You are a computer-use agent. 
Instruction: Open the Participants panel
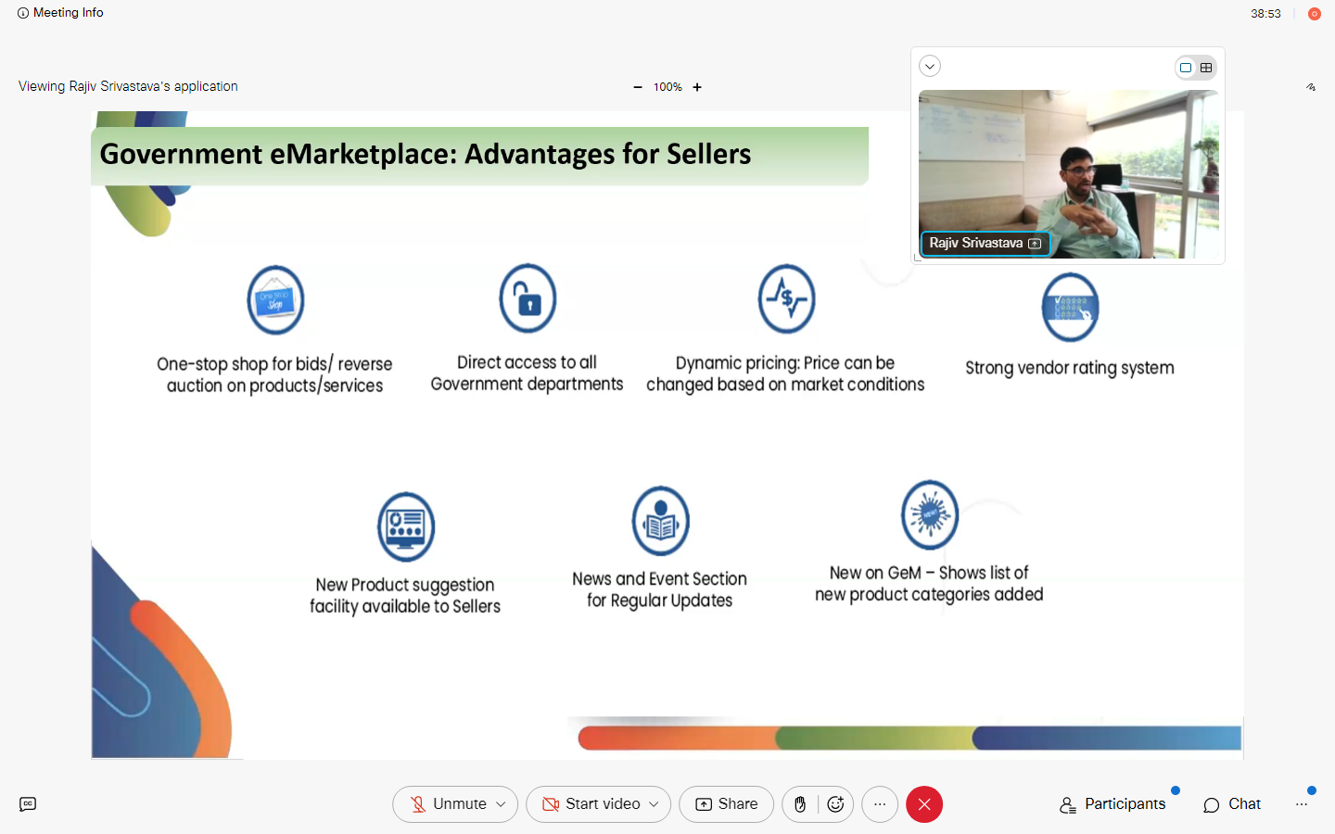point(1112,804)
